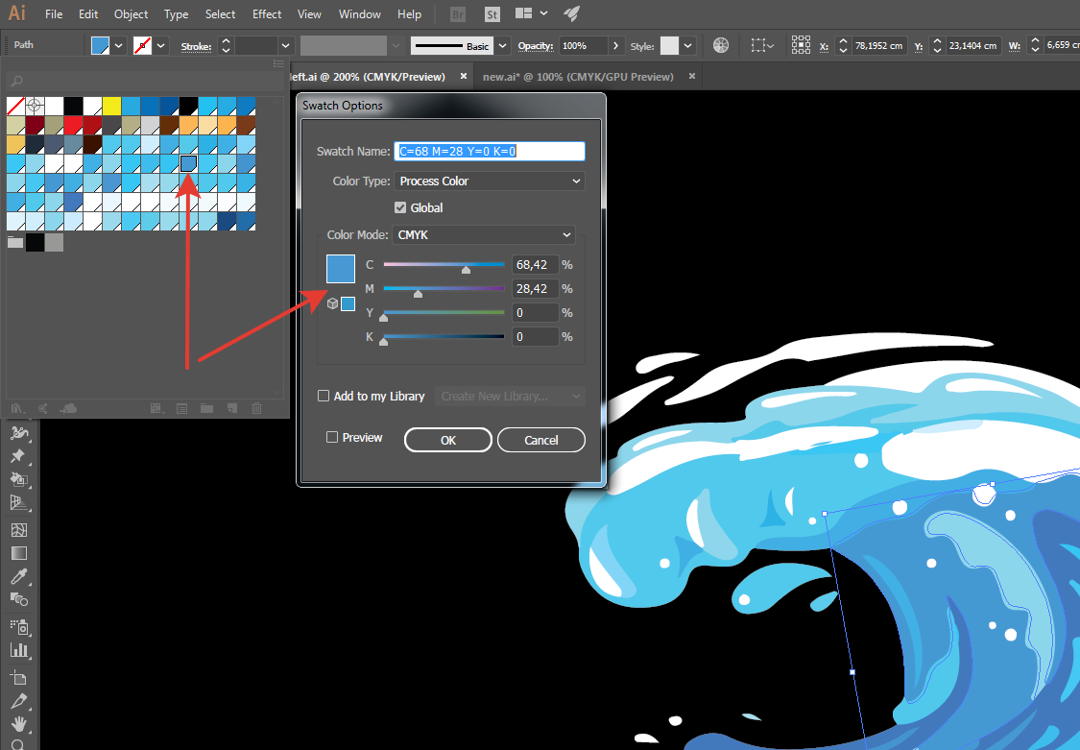The height and width of the screenshot is (750, 1080).
Task: Open the Swatch Libraries menu icon
Action: pos(18,408)
